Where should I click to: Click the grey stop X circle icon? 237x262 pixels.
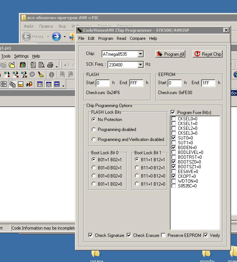pyautogui.click(x=32, y=75)
